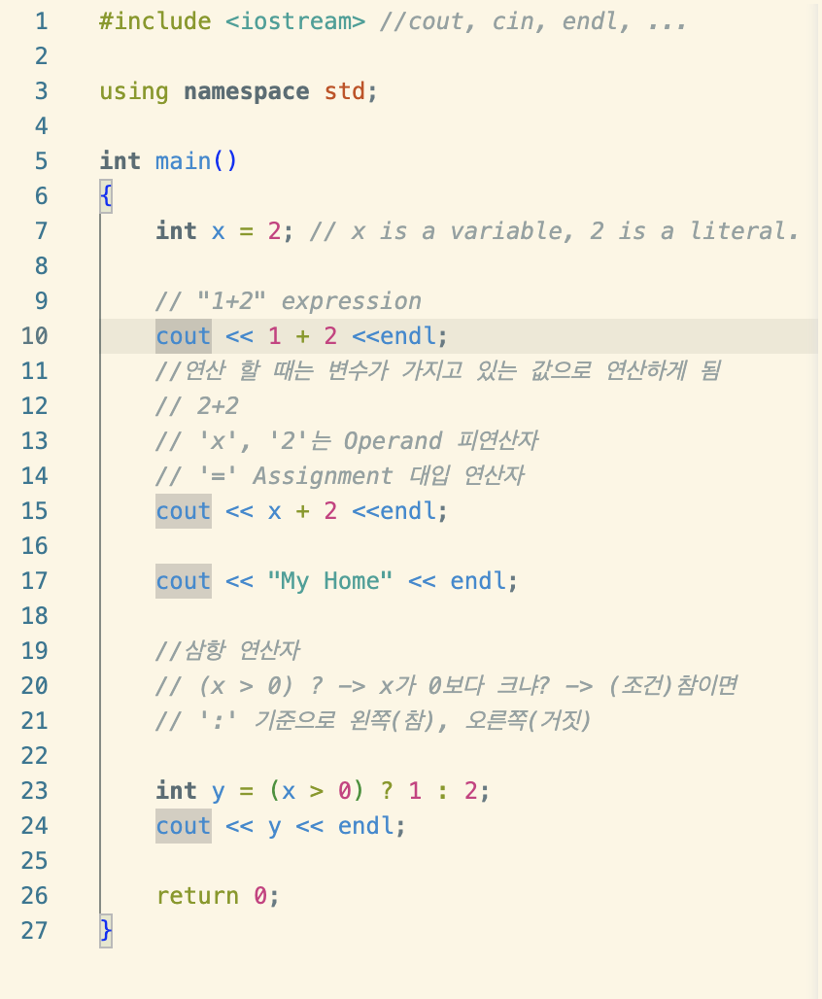Click 'endl' on line 24
This screenshot has width=822, height=999.
tap(365, 826)
